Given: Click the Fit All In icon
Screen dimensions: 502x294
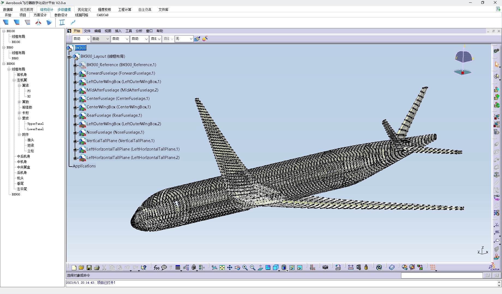Looking at the screenshot, I should pos(222,268).
